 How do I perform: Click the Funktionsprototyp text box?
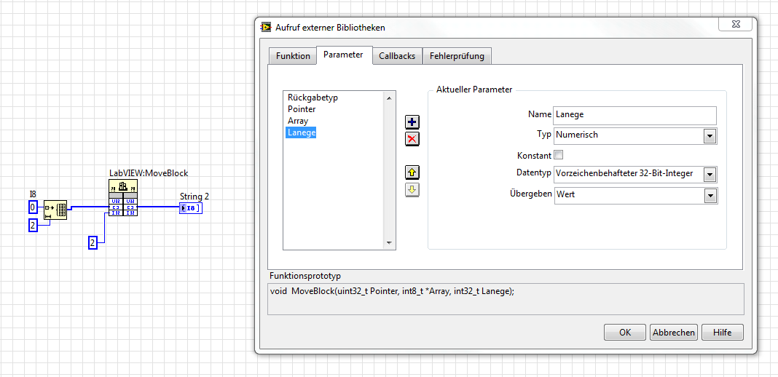point(506,298)
